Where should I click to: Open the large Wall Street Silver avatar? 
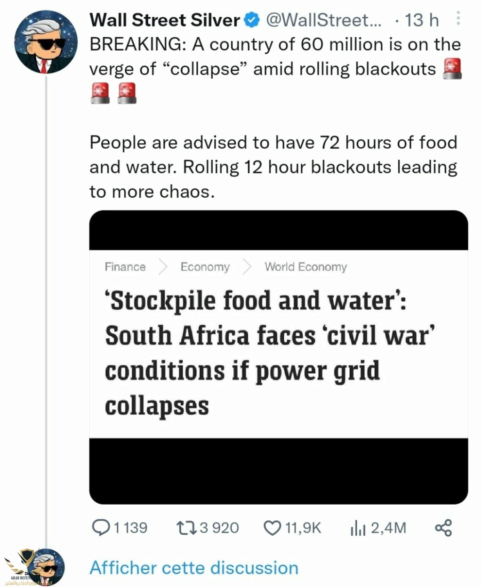46,42
